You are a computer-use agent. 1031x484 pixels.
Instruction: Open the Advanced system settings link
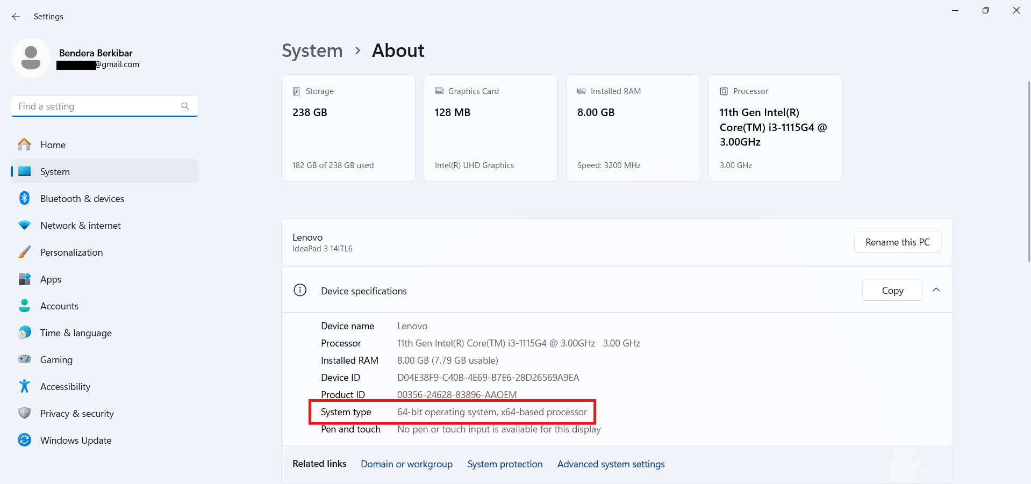click(x=611, y=464)
